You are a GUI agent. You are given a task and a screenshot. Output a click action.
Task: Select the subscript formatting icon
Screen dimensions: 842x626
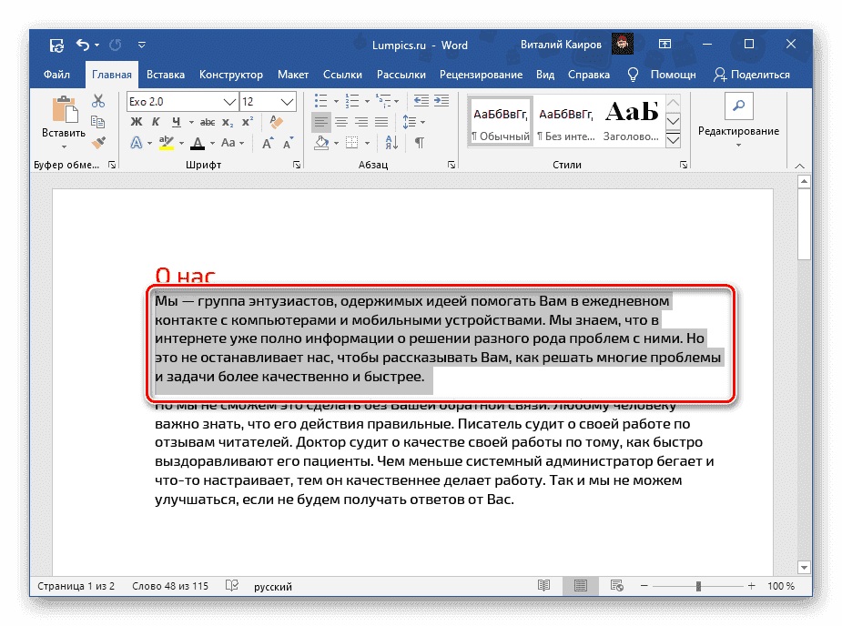[x=227, y=122]
